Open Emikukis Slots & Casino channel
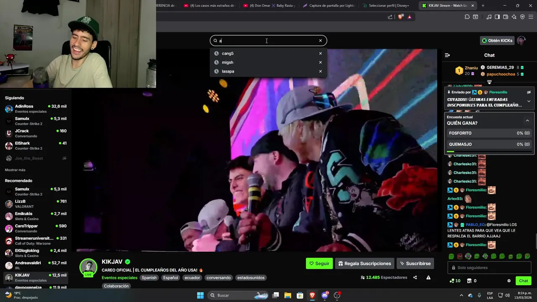This screenshot has height=302, width=537. (36, 216)
